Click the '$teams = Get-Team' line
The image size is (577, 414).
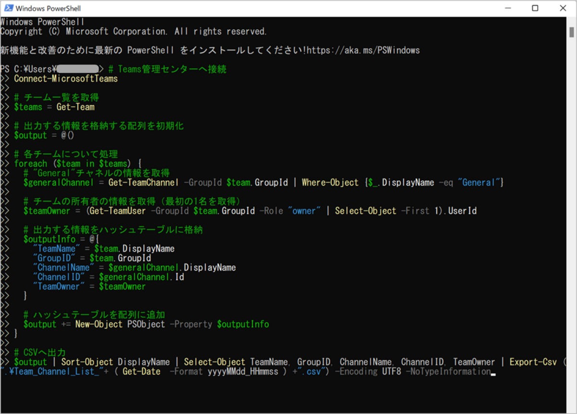click(54, 107)
